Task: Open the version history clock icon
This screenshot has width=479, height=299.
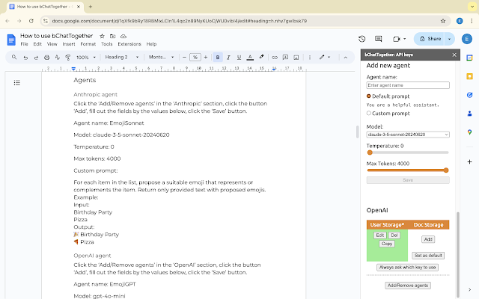Action: [362, 39]
